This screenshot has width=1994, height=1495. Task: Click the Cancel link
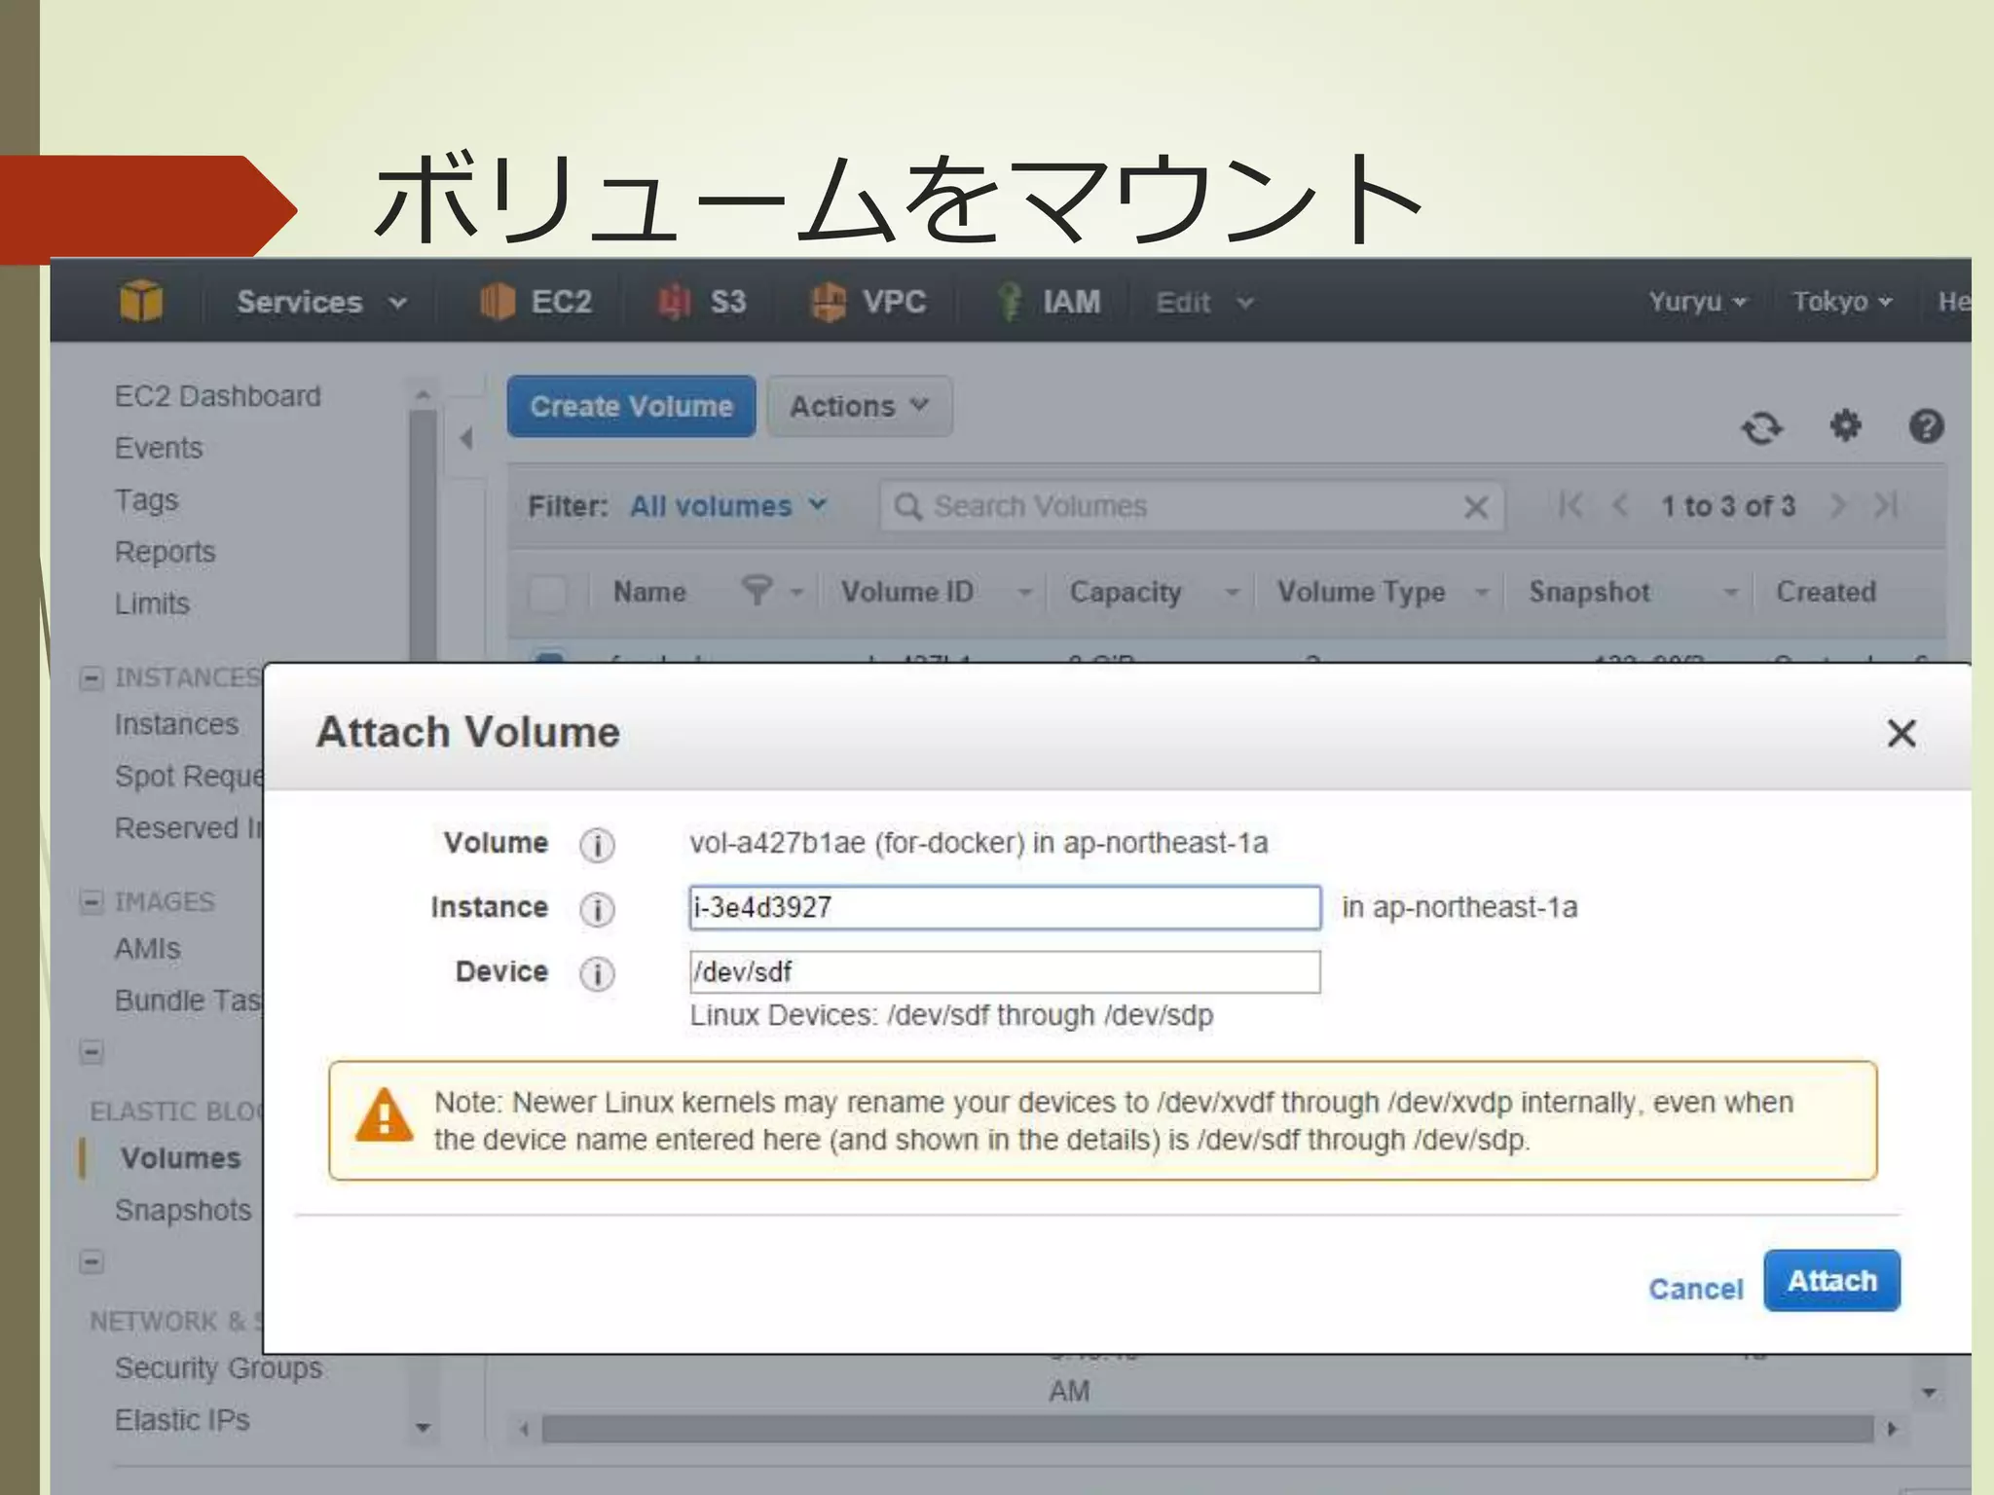coord(1694,1289)
